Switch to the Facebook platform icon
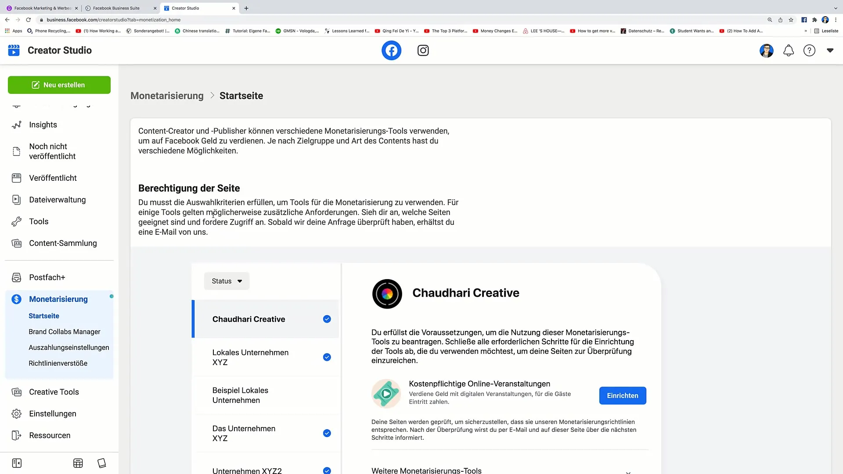 [391, 50]
